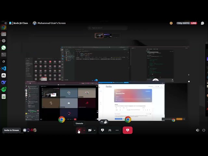Open Chrome from the Ubuntu dock
Screen dimensions: 208x156
(4, 27)
